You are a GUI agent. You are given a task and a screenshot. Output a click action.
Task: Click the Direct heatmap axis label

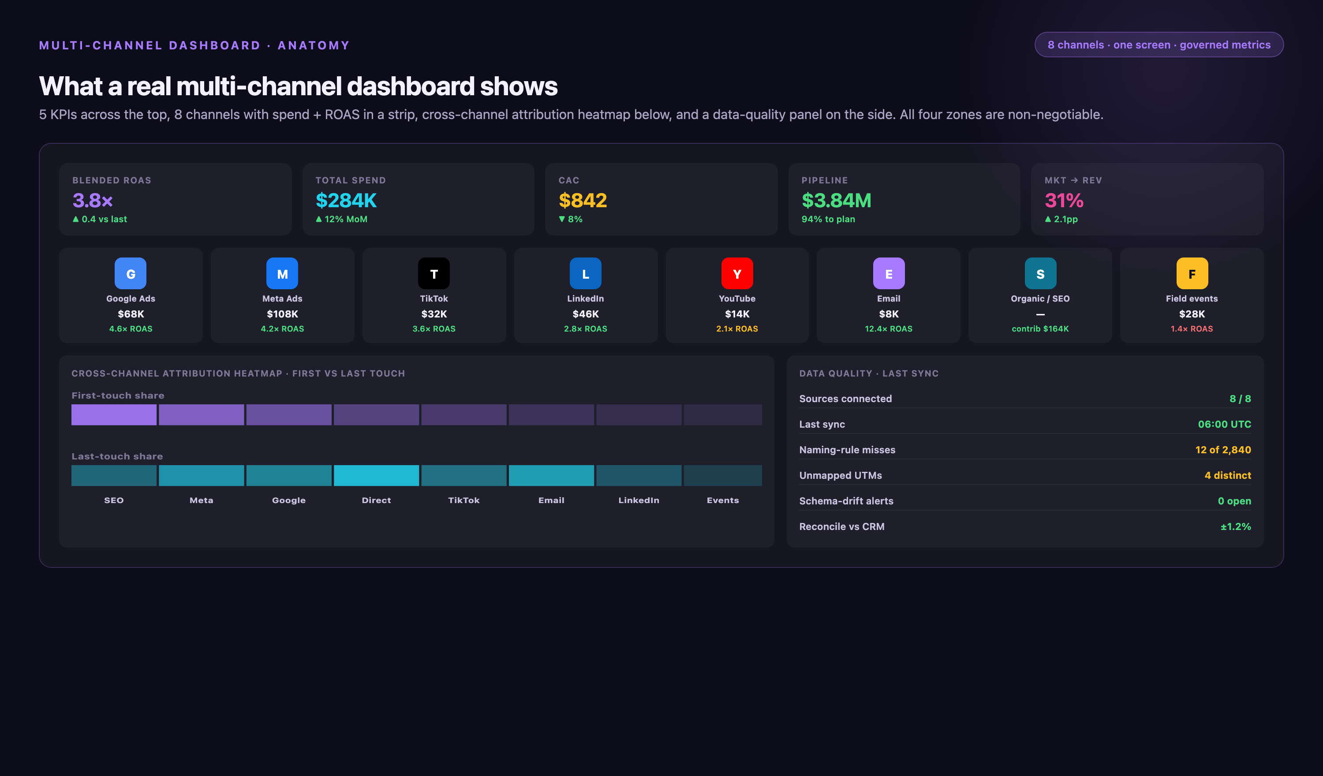pyautogui.click(x=377, y=500)
